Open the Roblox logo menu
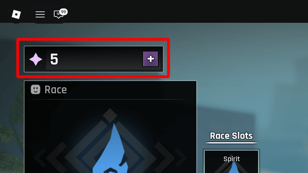The height and width of the screenshot is (173, 308). (16, 14)
